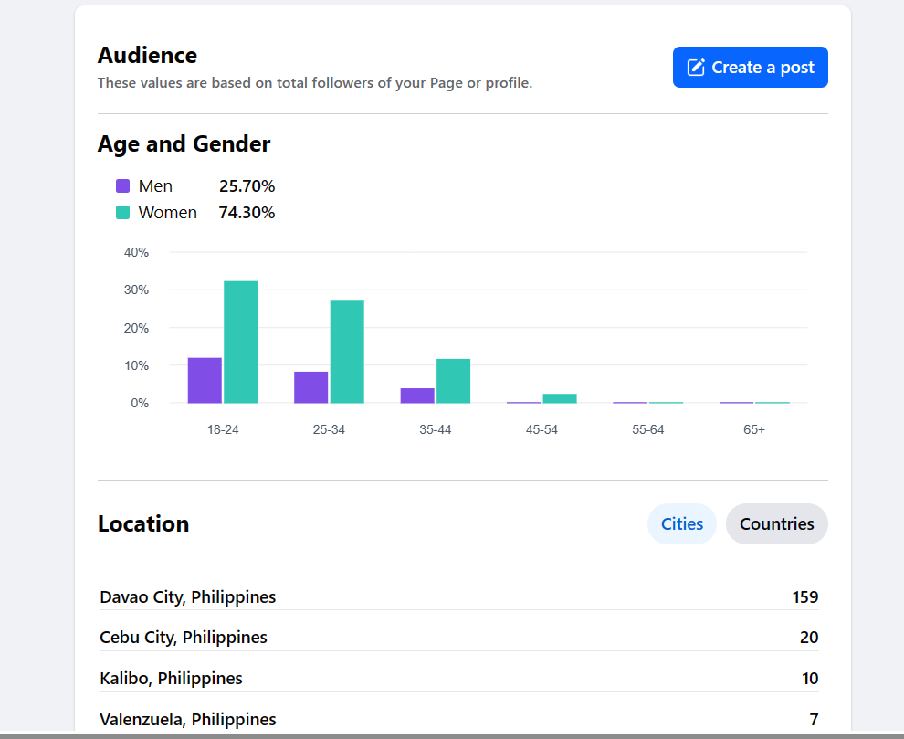Switch to the Countries tab
Screen dimensions: 904x739
tap(776, 523)
